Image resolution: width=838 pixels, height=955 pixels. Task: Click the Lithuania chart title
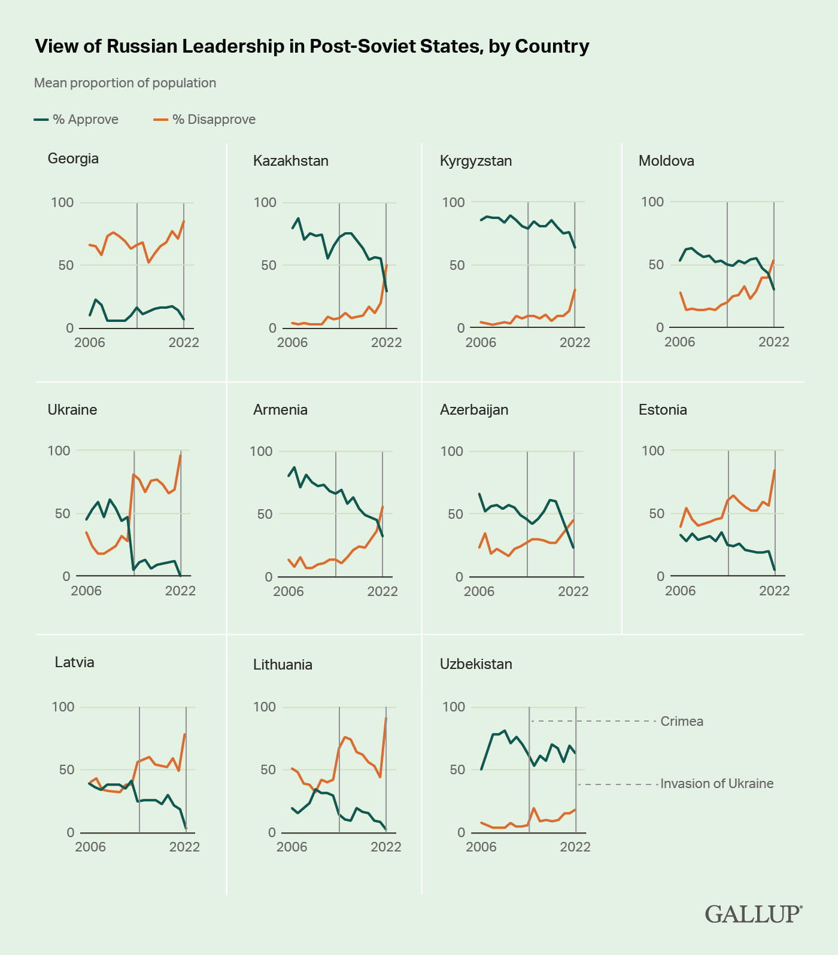pyautogui.click(x=283, y=665)
